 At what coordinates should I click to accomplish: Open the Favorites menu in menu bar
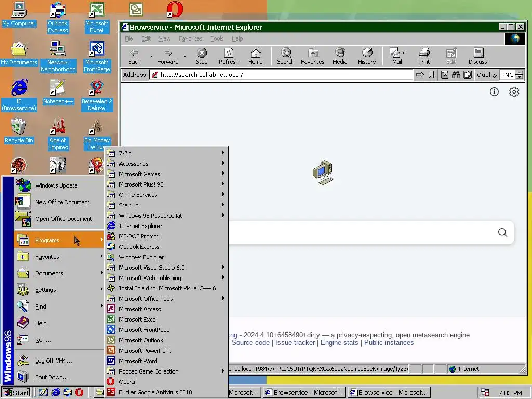pyautogui.click(x=190, y=38)
